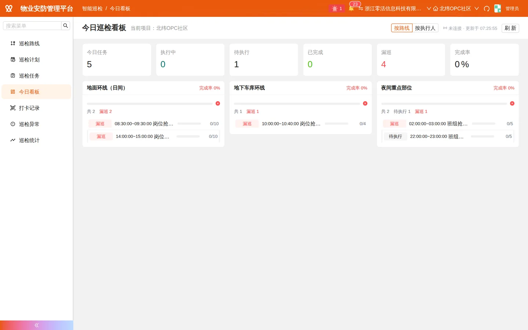Open the 管理员 user menu
The width and height of the screenshot is (528, 330).
pos(512,8)
